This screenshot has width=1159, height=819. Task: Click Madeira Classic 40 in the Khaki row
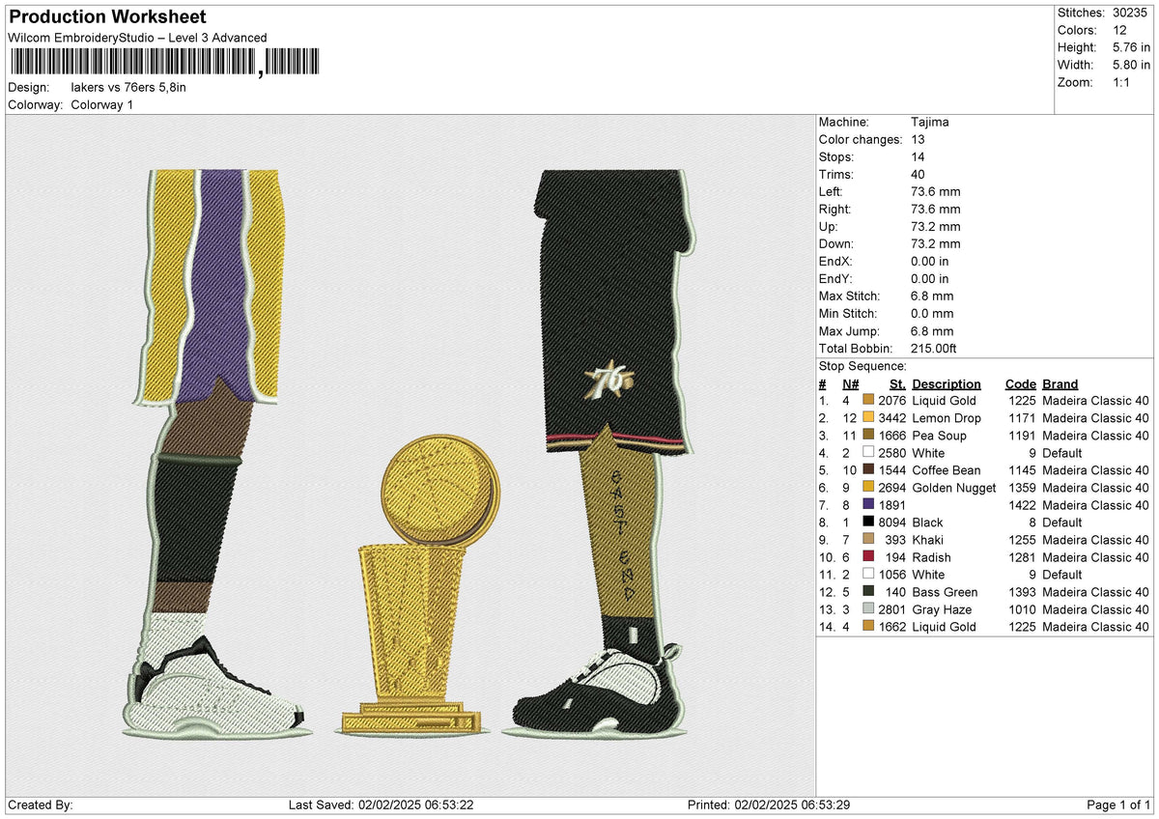click(x=1096, y=540)
